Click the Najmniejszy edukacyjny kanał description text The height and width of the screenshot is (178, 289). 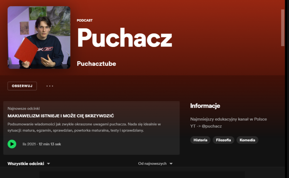click(229, 119)
